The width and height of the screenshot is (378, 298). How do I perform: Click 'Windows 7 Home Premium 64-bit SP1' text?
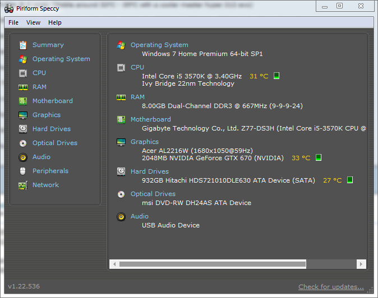coord(202,54)
